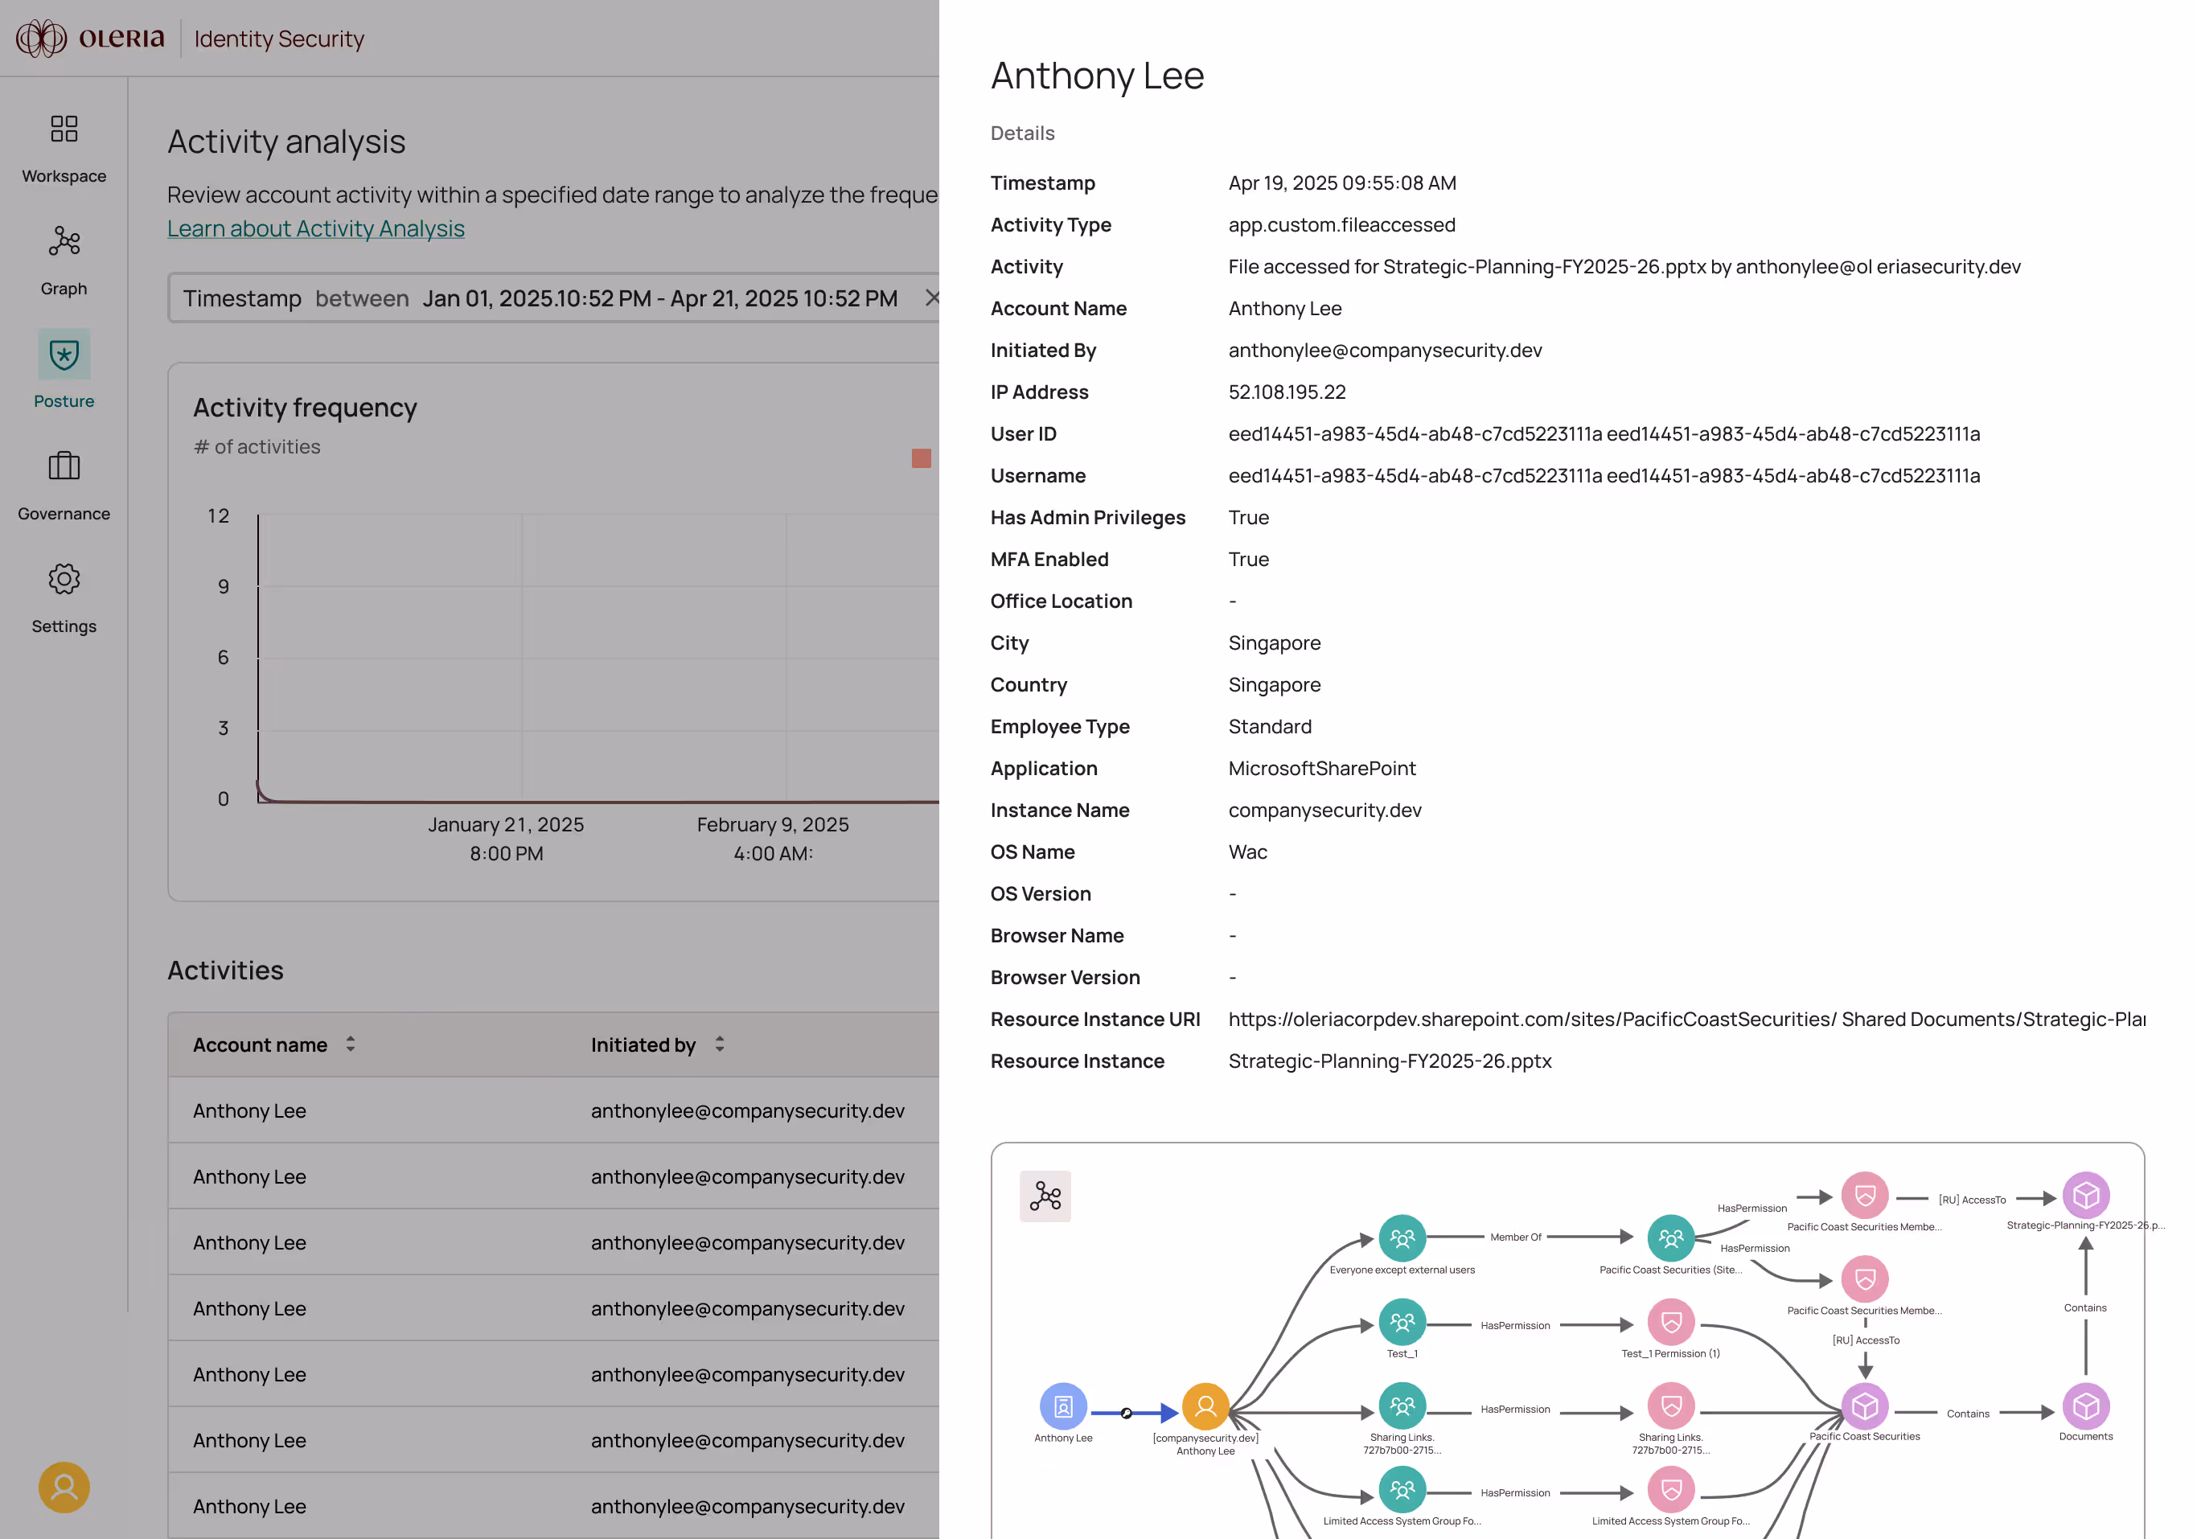Image resolution: width=2197 pixels, height=1539 pixels.
Task: Select the Pacific Coast Securities resource node
Action: click(1864, 1406)
